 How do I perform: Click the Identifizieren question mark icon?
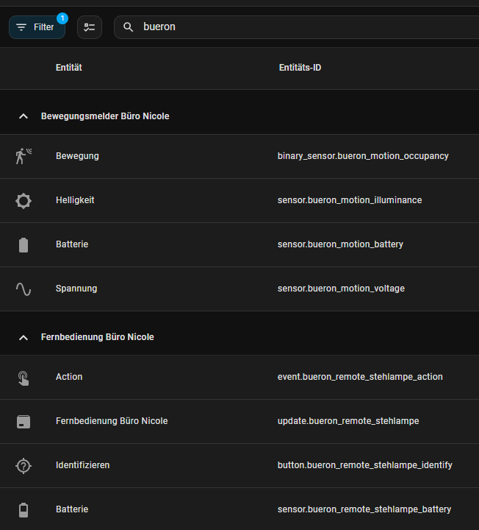coord(24,465)
